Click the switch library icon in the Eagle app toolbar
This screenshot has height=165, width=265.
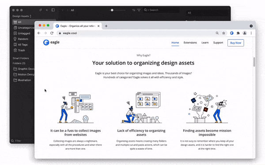point(41,10)
